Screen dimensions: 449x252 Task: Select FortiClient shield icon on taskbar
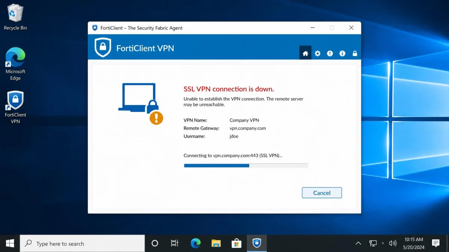point(257,243)
